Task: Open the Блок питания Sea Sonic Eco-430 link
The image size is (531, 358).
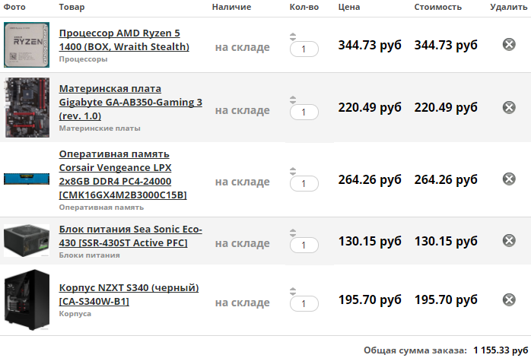Action: [x=130, y=236]
